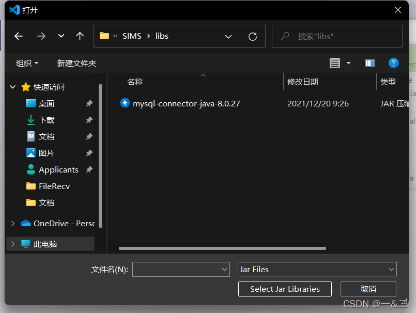Select mysql-connector-java-8.0.27 file

click(x=186, y=103)
